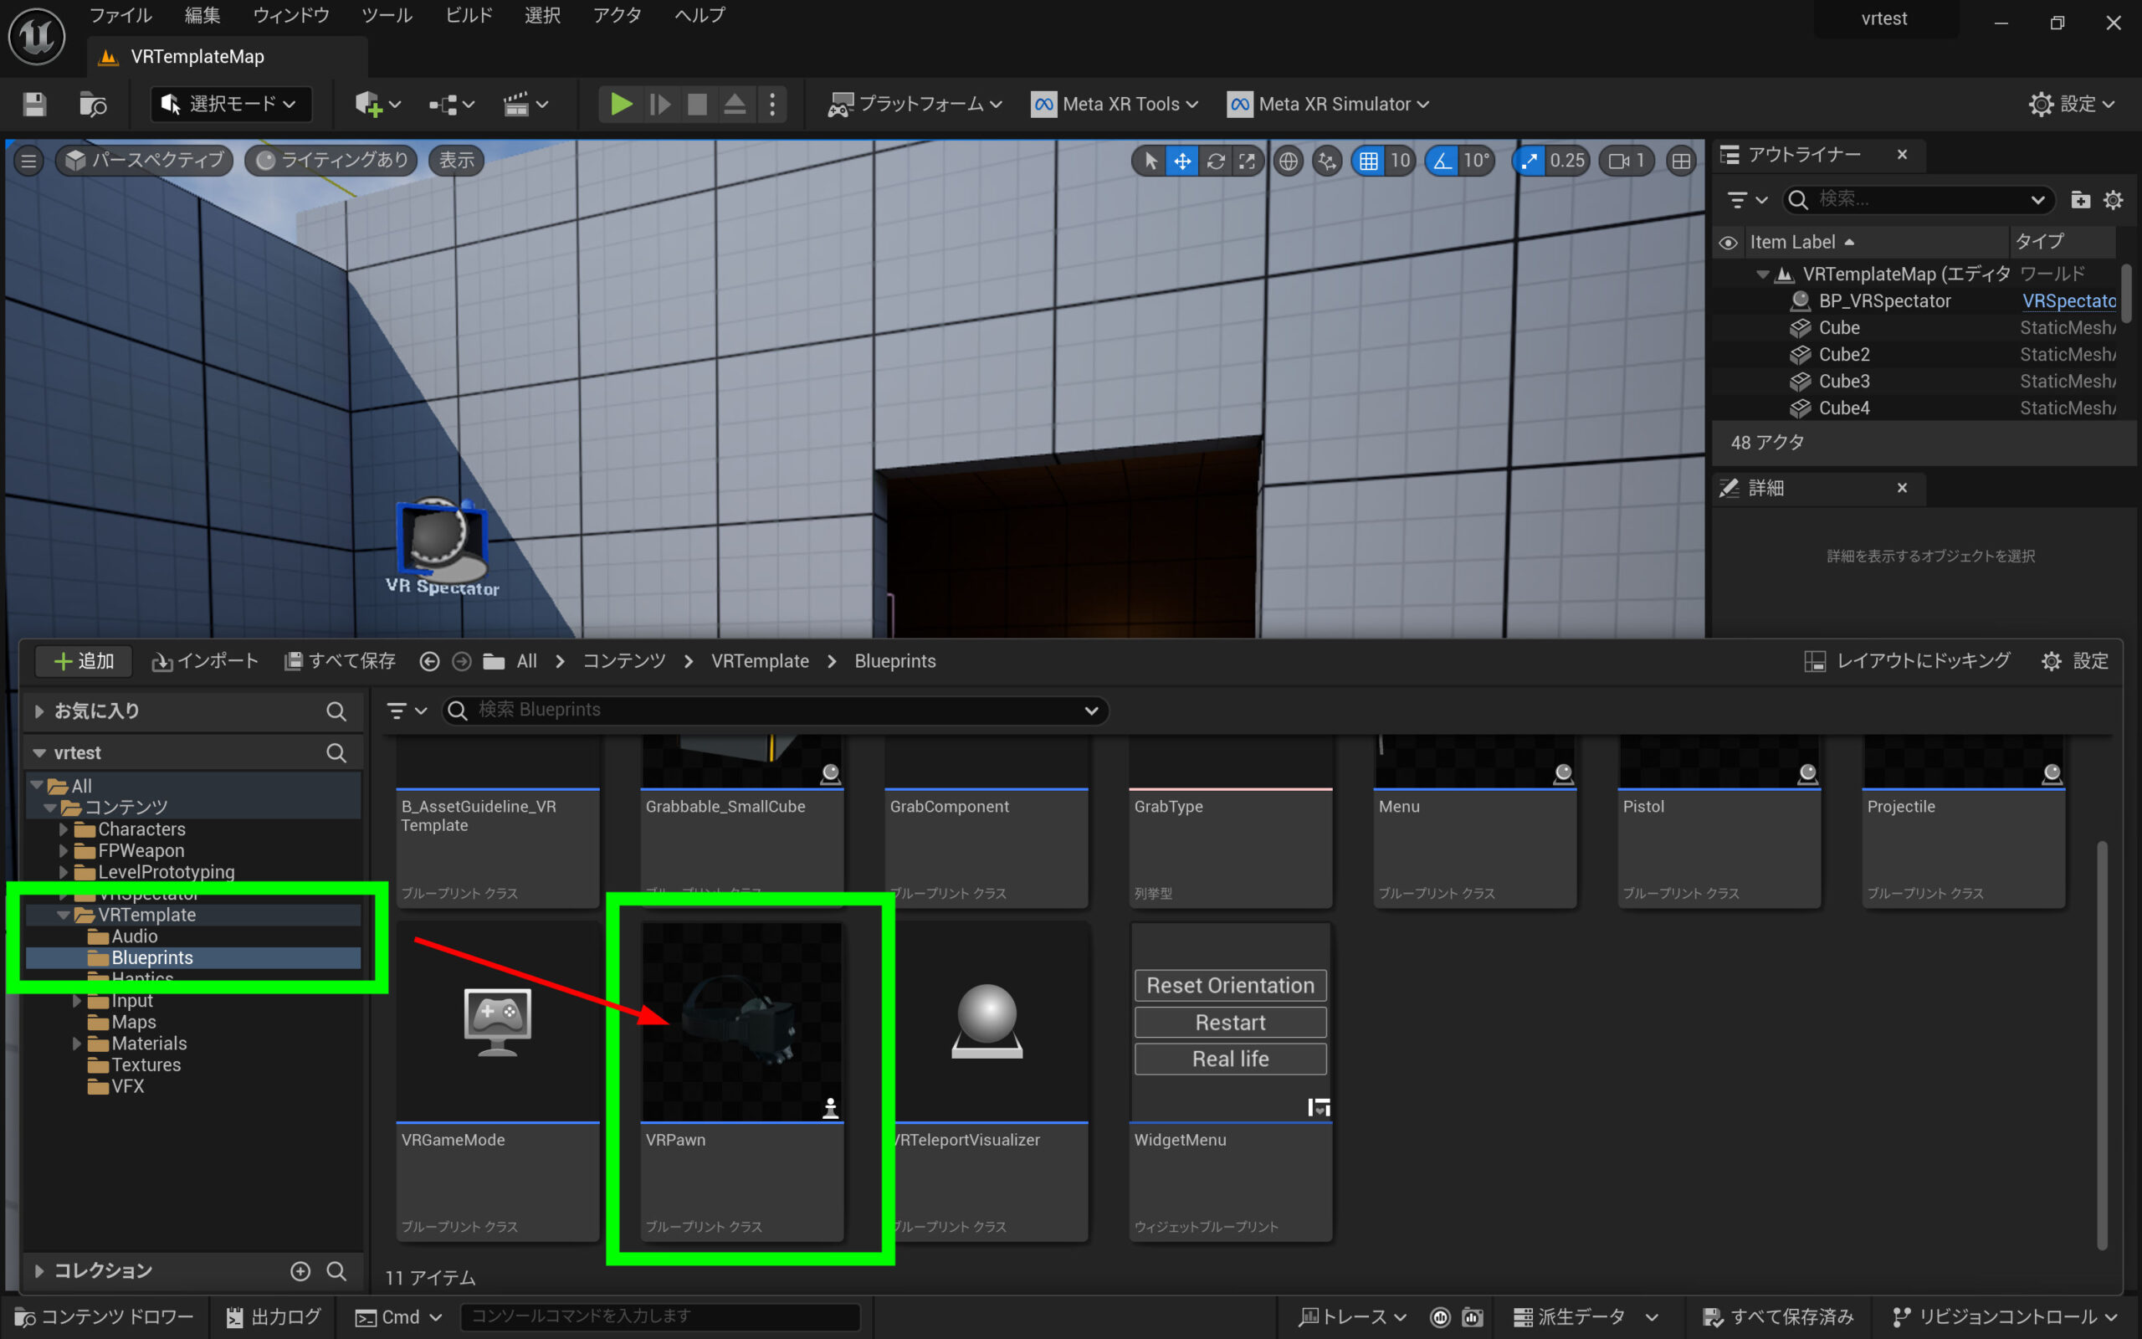Image resolution: width=2142 pixels, height=1339 pixels.
Task: Click the viewport layout maximize icon
Action: pos(1681,161)
